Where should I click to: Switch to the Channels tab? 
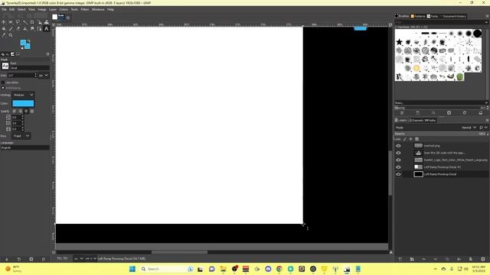click(x=416, y=121)
